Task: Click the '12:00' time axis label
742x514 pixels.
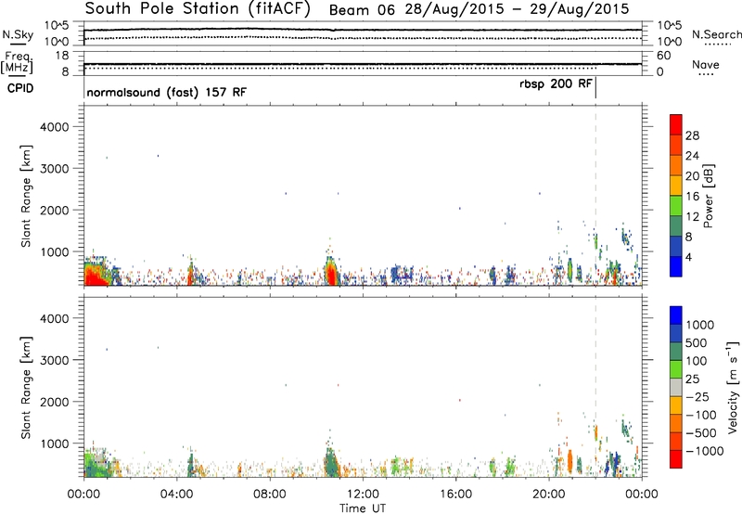Action: [363, 495]
